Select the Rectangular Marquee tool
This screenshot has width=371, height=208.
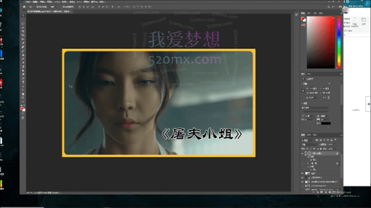pyautogui.click(x=23, y=20)
